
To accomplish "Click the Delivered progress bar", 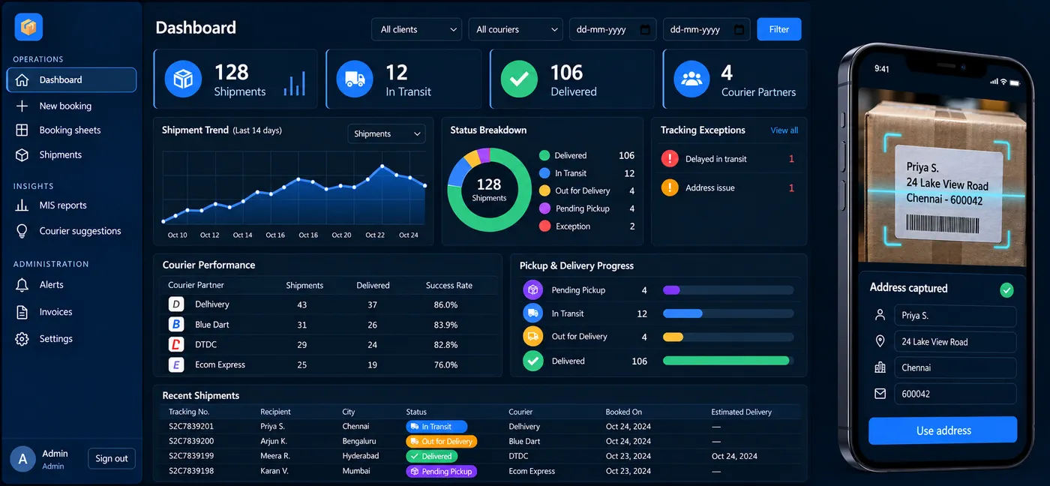I will pyautogui.click(x=727, y=361).
